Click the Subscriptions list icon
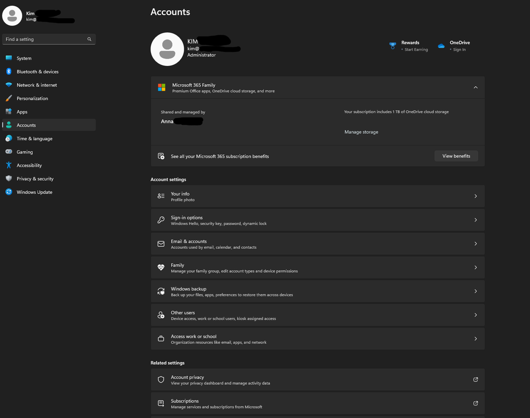530x418 pixels. pyautogui.click(x=161, y=403)
